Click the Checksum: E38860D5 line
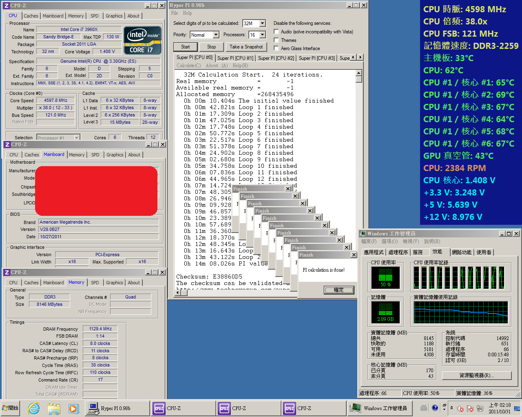Image resolution: width=522 pixels, height=417 pixels. (x=209, y=277)
